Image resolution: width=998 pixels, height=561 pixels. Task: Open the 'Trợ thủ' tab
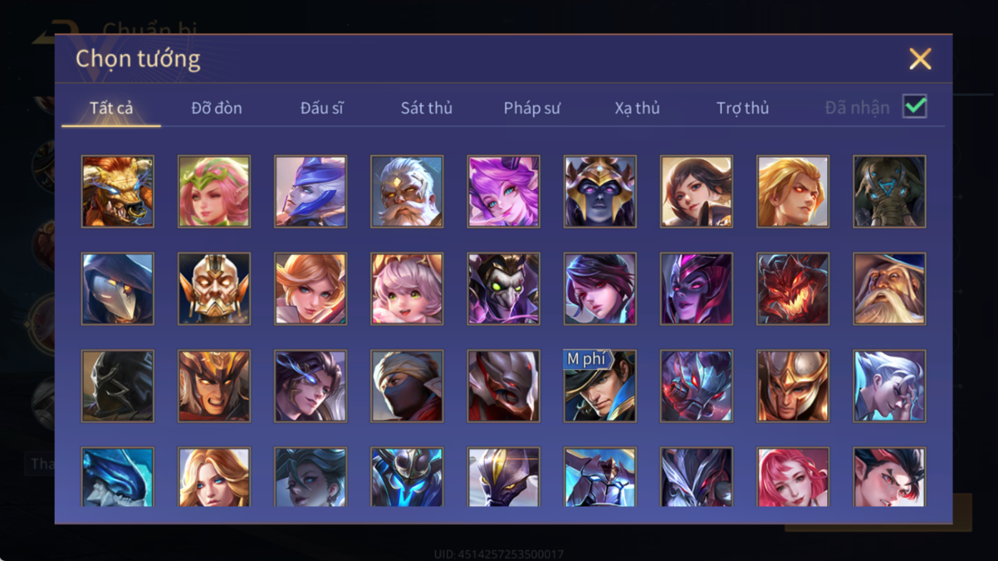742,108
